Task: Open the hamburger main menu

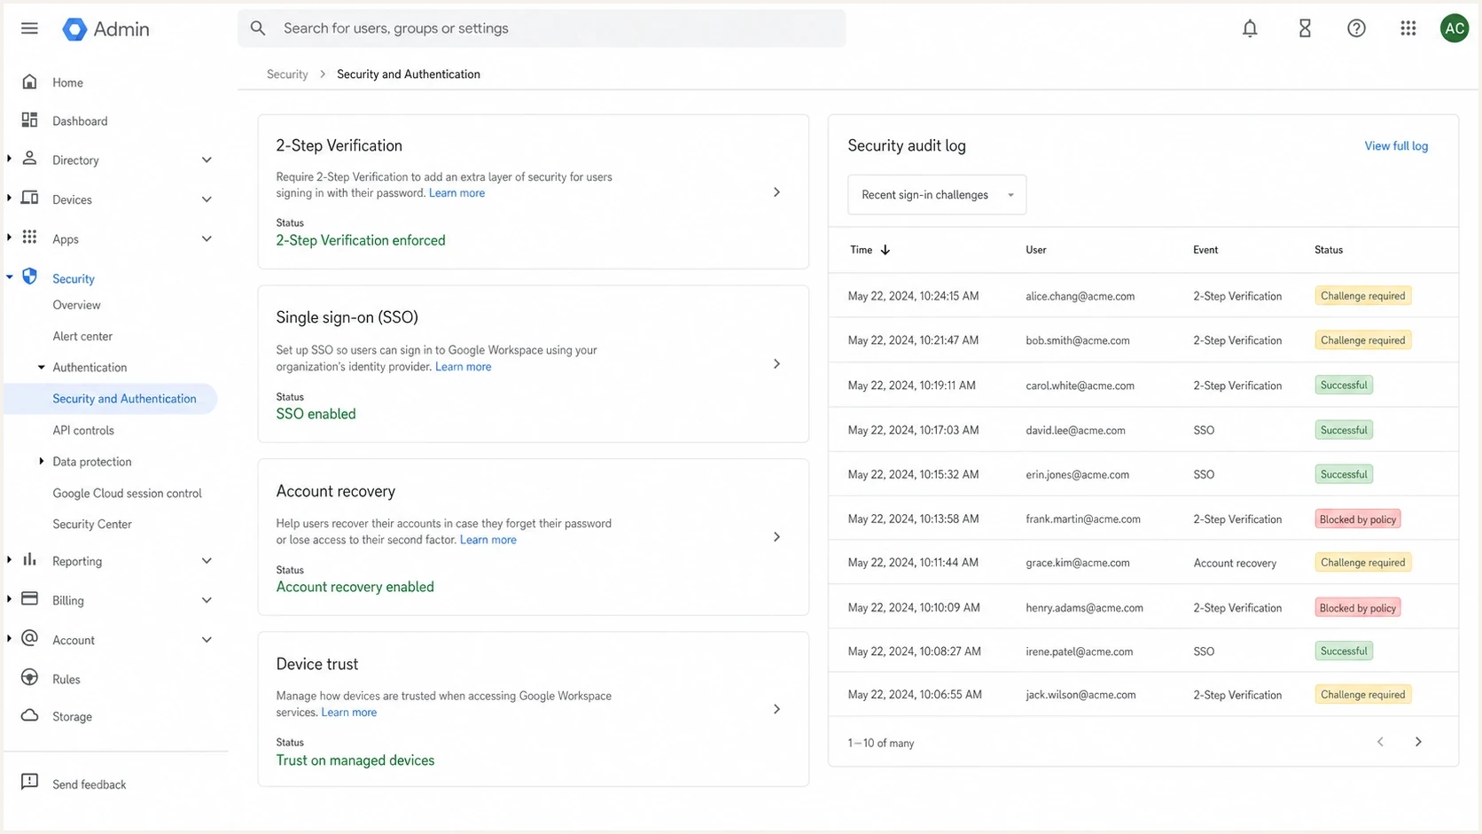Action: 29,28
